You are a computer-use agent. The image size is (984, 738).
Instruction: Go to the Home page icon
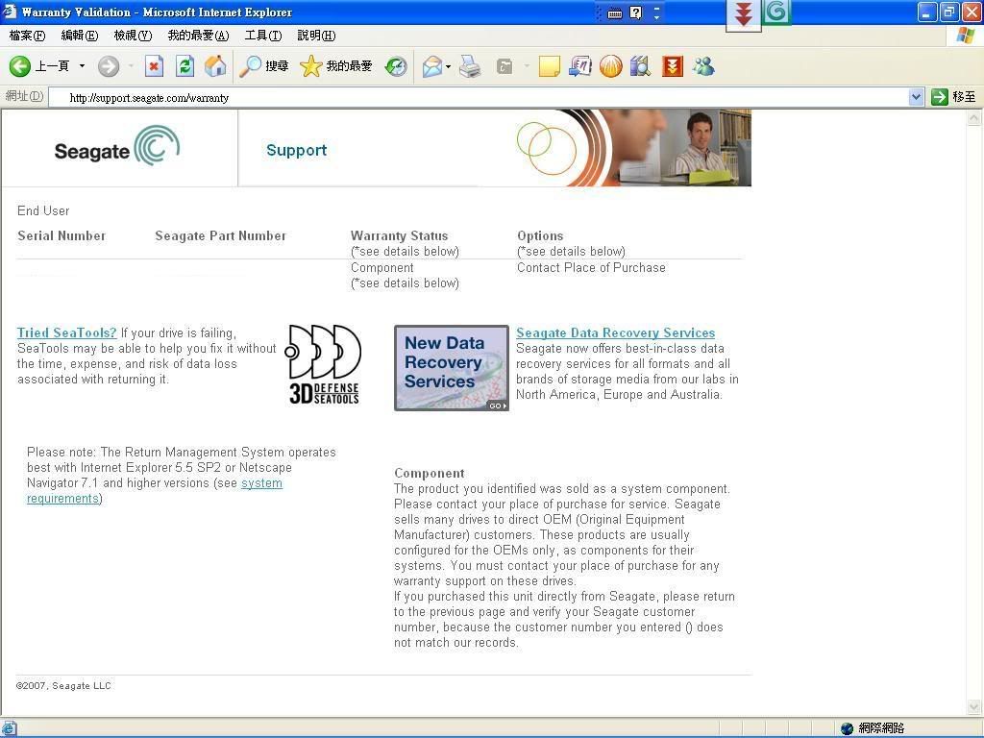point(215,66)
